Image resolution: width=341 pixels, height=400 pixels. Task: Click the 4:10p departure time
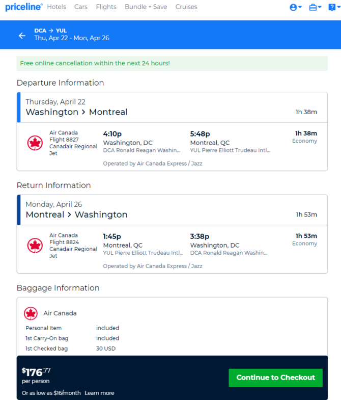(112, 134)
